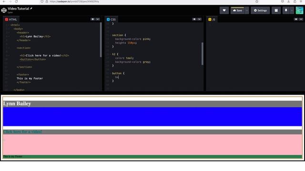Viewport: 305px width, 171px height.
Task: Click the <h2> 'Click here for a video!' code line
Action: click(x=44, y=56)
